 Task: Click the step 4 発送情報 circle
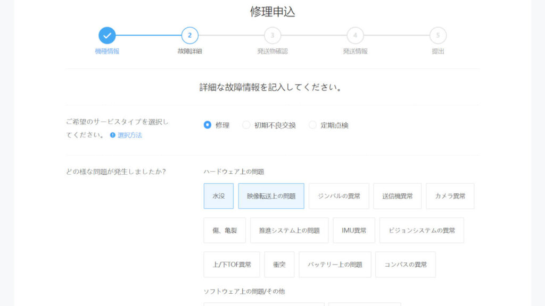(x=355, y=36)
